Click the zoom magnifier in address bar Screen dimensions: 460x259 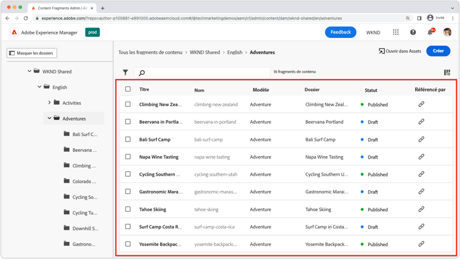408,18
